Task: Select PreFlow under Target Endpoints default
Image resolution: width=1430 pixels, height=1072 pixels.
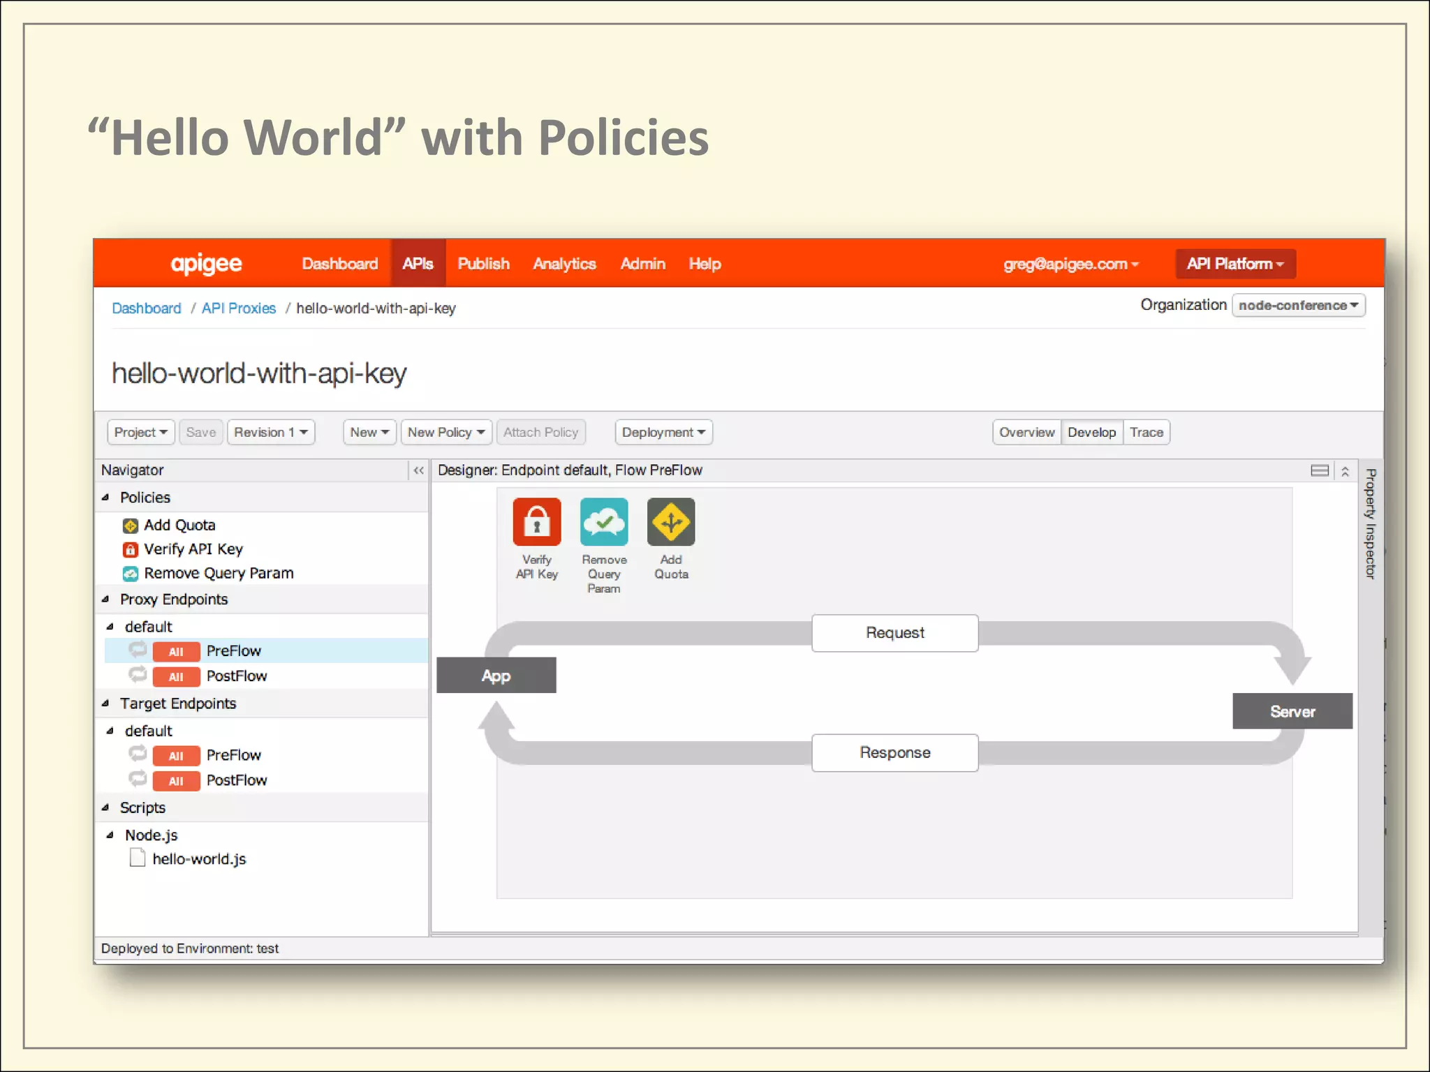Action: [234, 755]
